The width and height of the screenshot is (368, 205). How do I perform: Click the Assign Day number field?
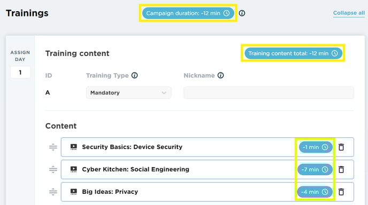[20, 73]
